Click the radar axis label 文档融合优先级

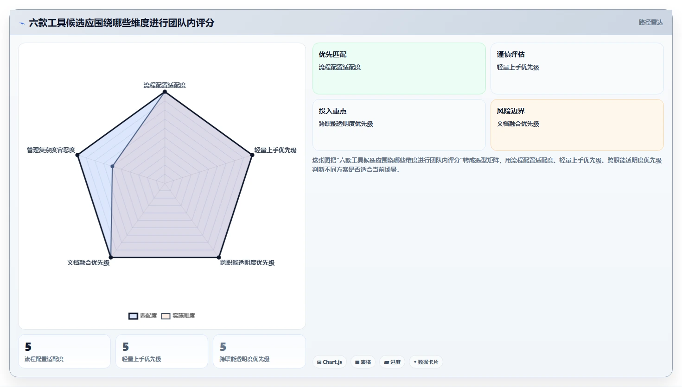tap(88, 262)
